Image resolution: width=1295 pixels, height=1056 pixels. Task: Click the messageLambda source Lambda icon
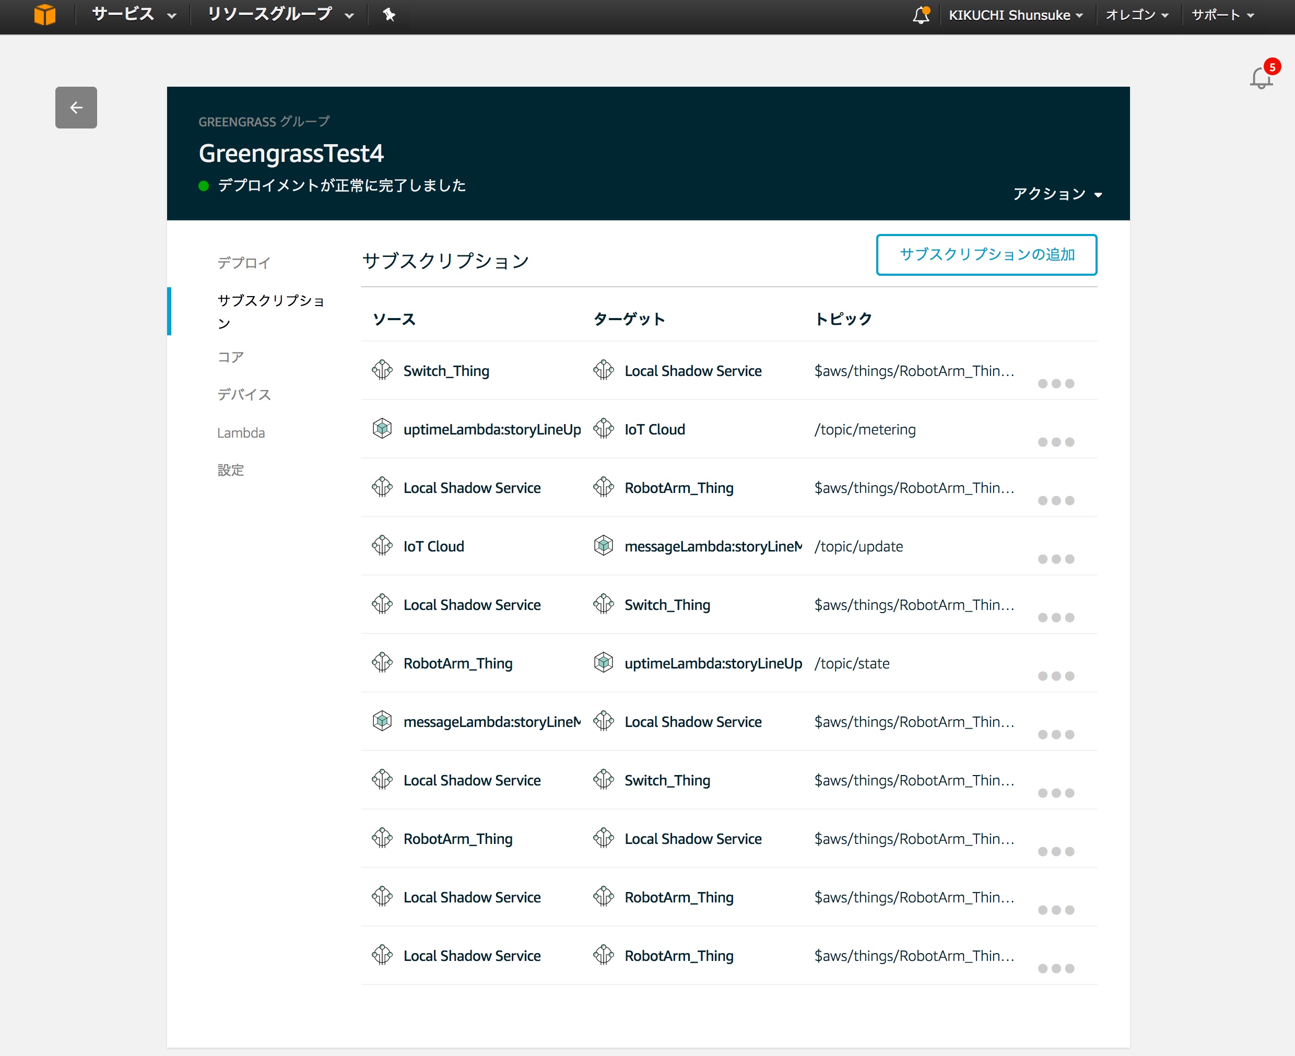382,721
